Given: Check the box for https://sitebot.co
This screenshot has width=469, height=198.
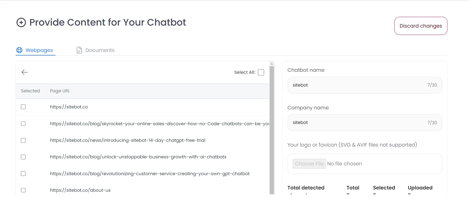Looking at the screenshot, I should point(23,107).
